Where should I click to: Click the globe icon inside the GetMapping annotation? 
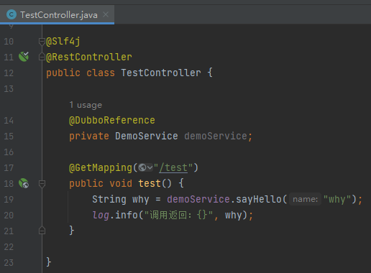pyautogui.click(x=142, y=167)
